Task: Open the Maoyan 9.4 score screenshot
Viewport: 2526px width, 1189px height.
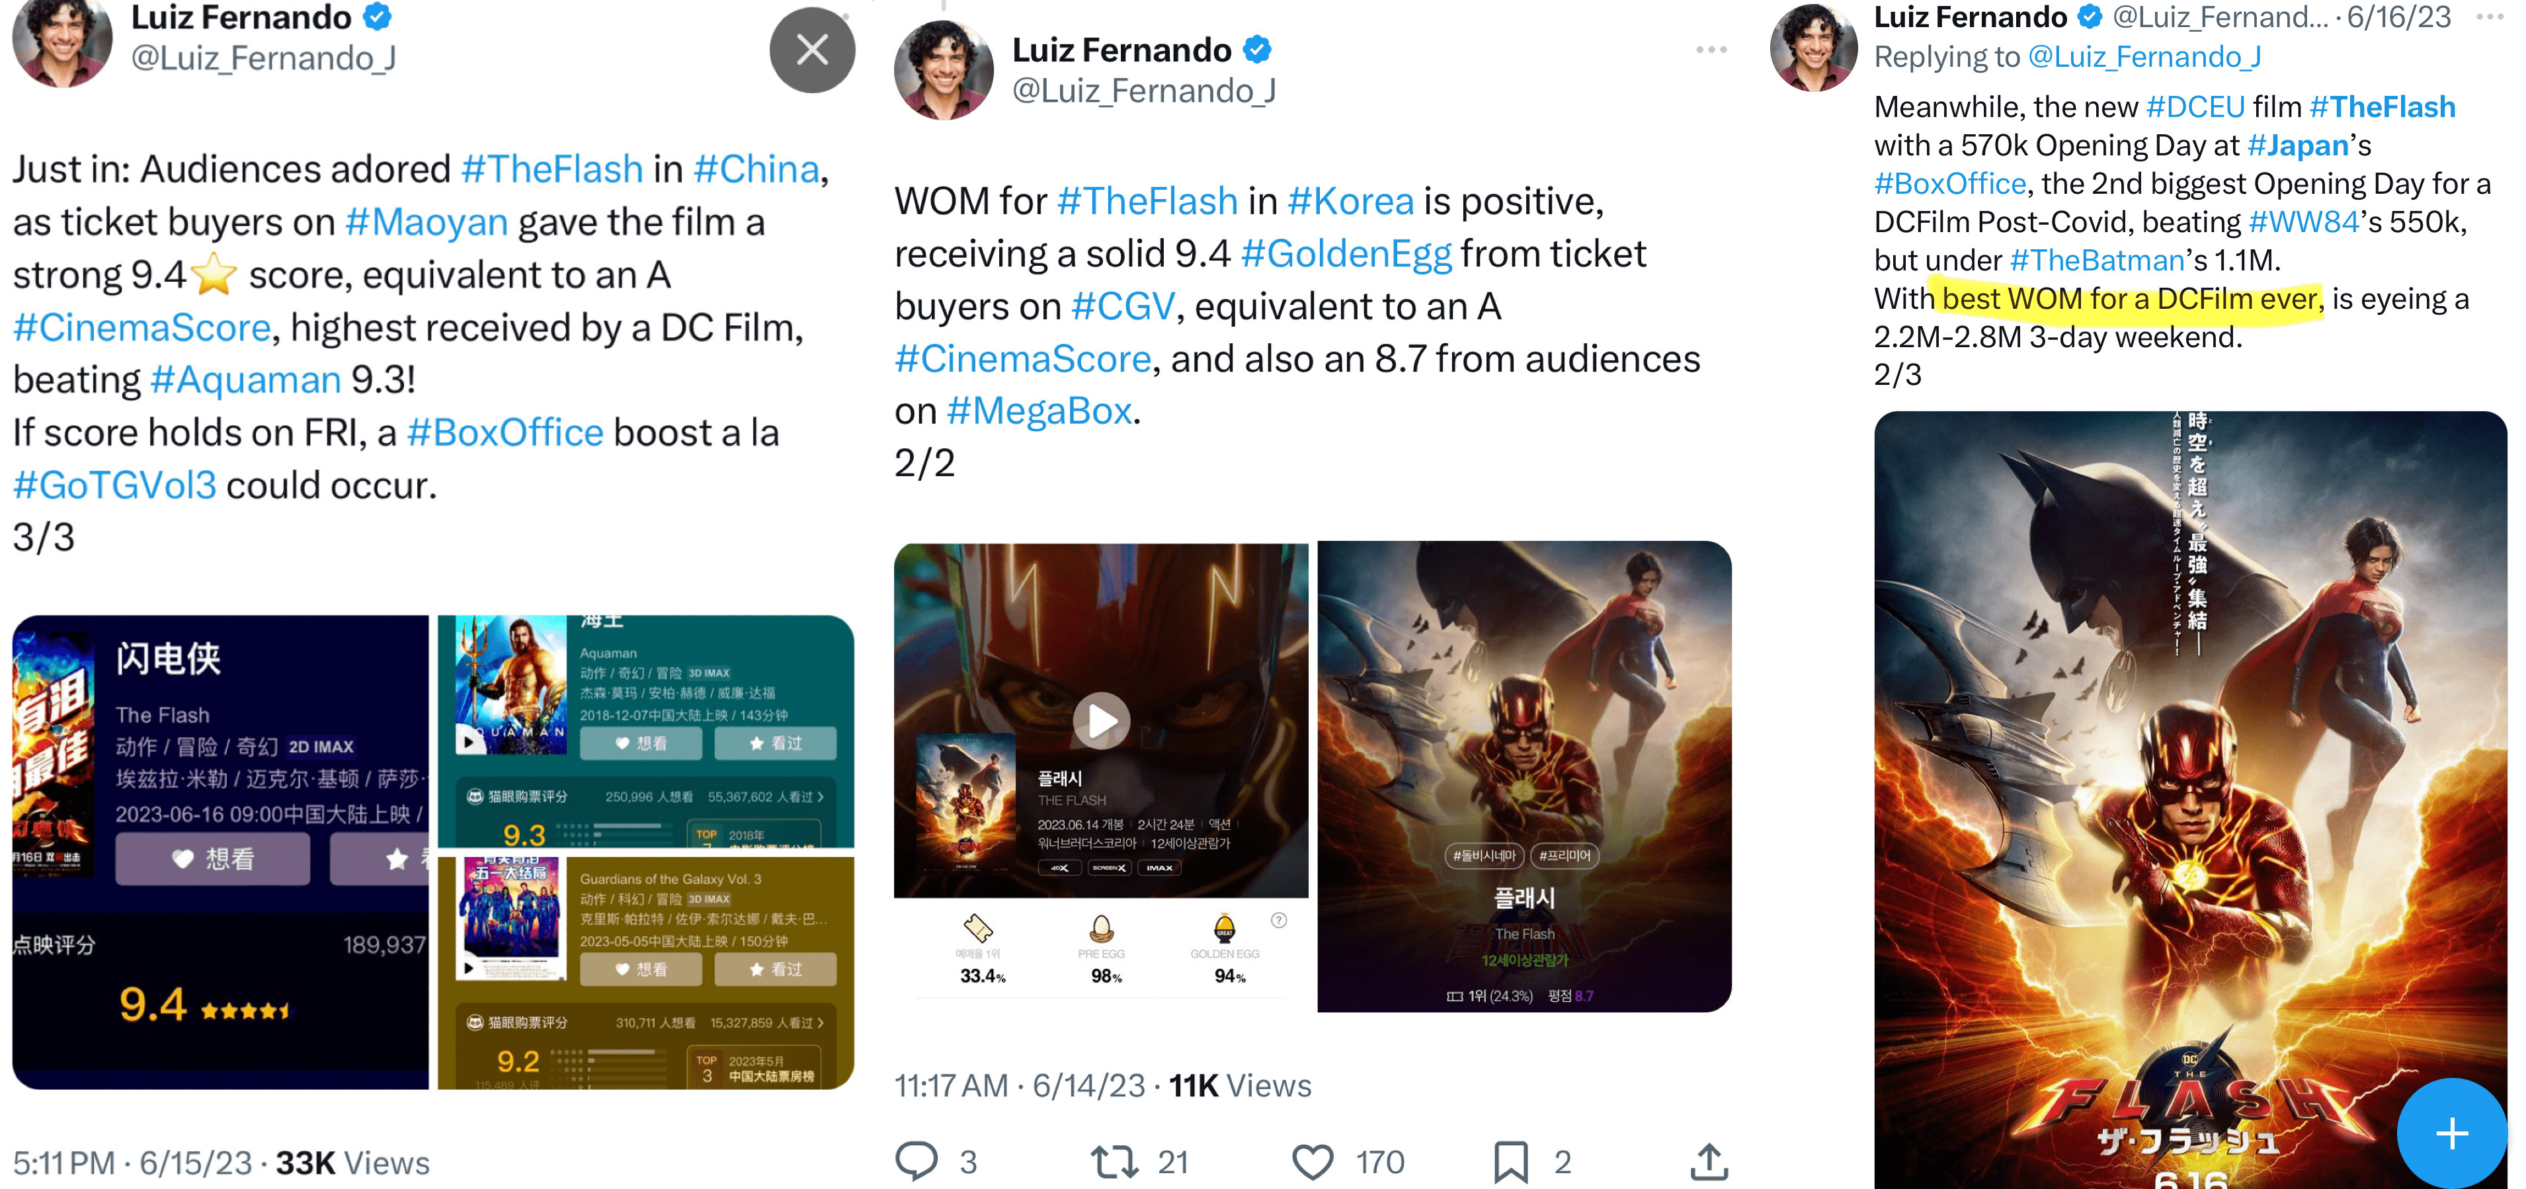Action: (x=221, y=852)
